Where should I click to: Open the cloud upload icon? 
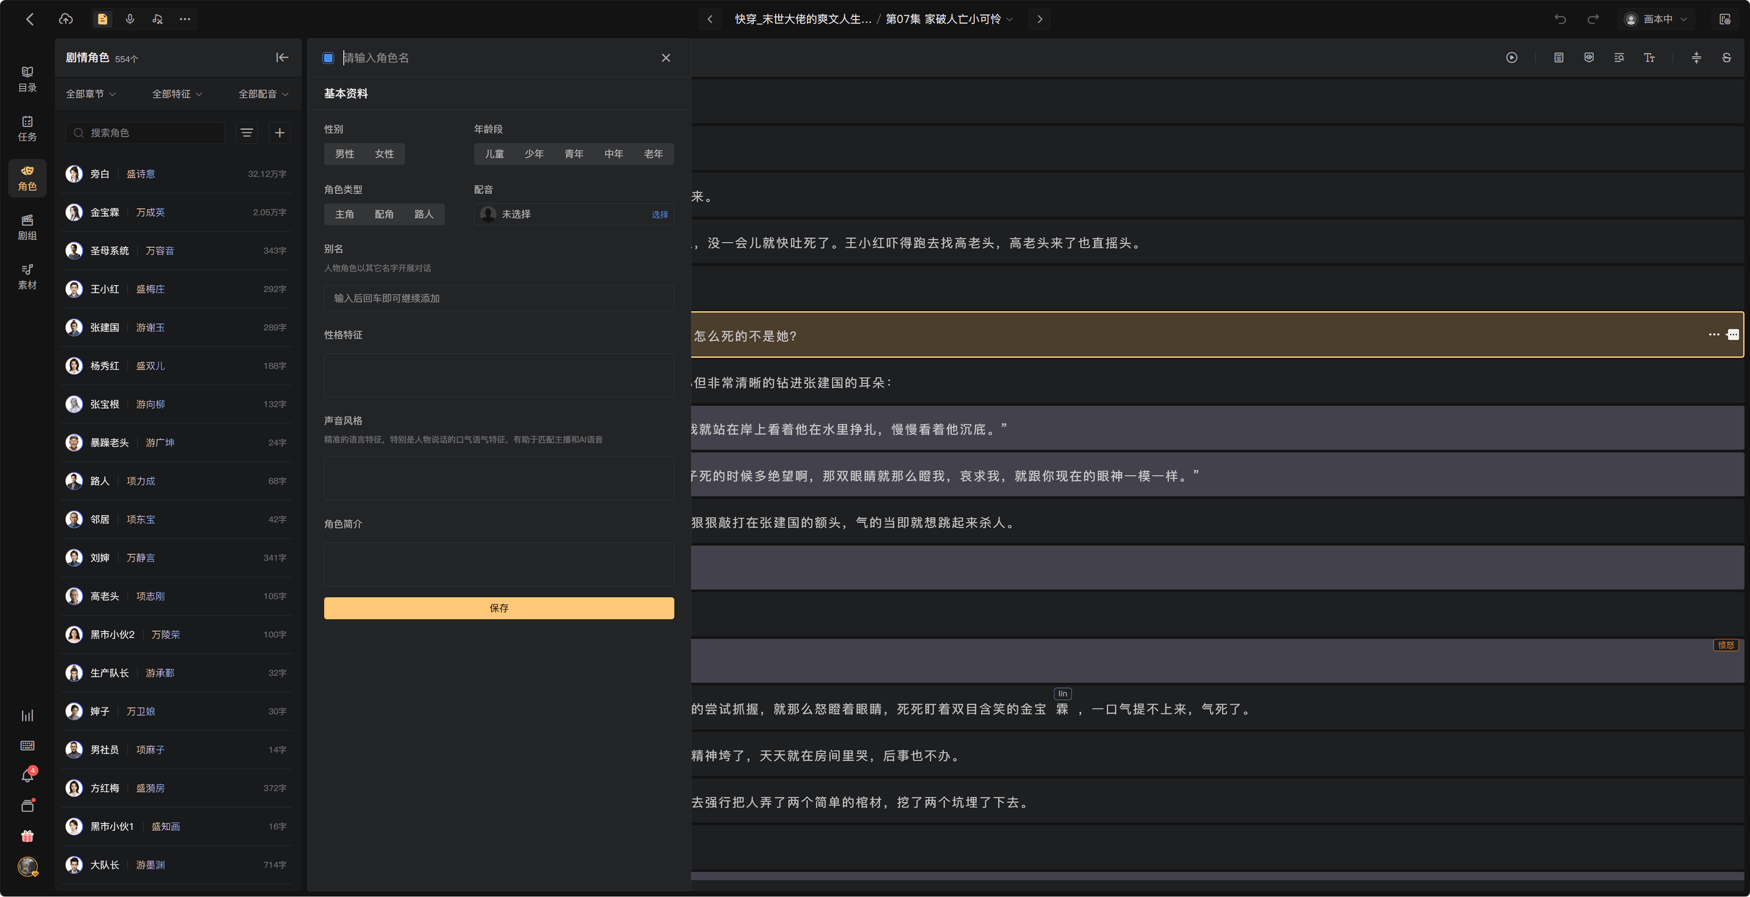[66, 19]
